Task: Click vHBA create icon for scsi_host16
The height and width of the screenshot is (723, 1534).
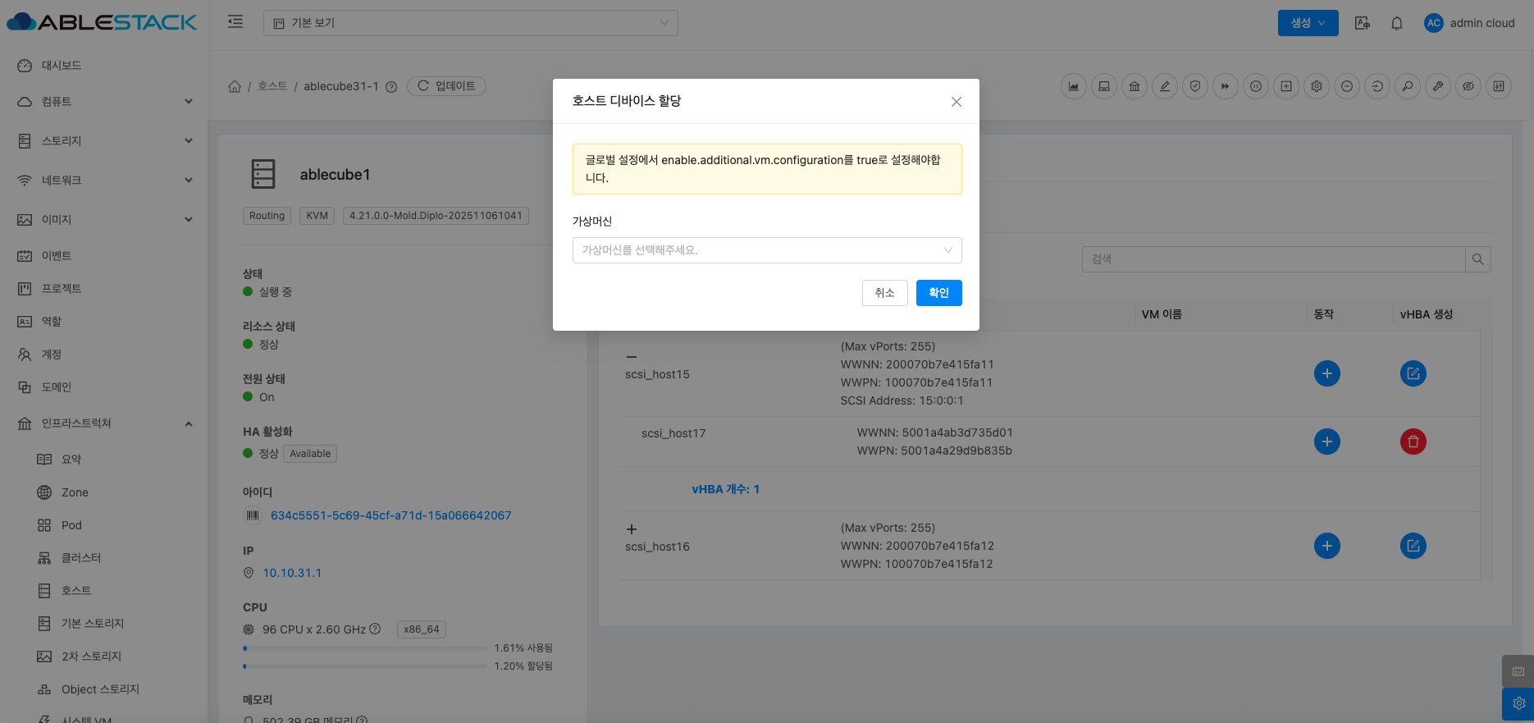Action: (x=1413, y=546)
